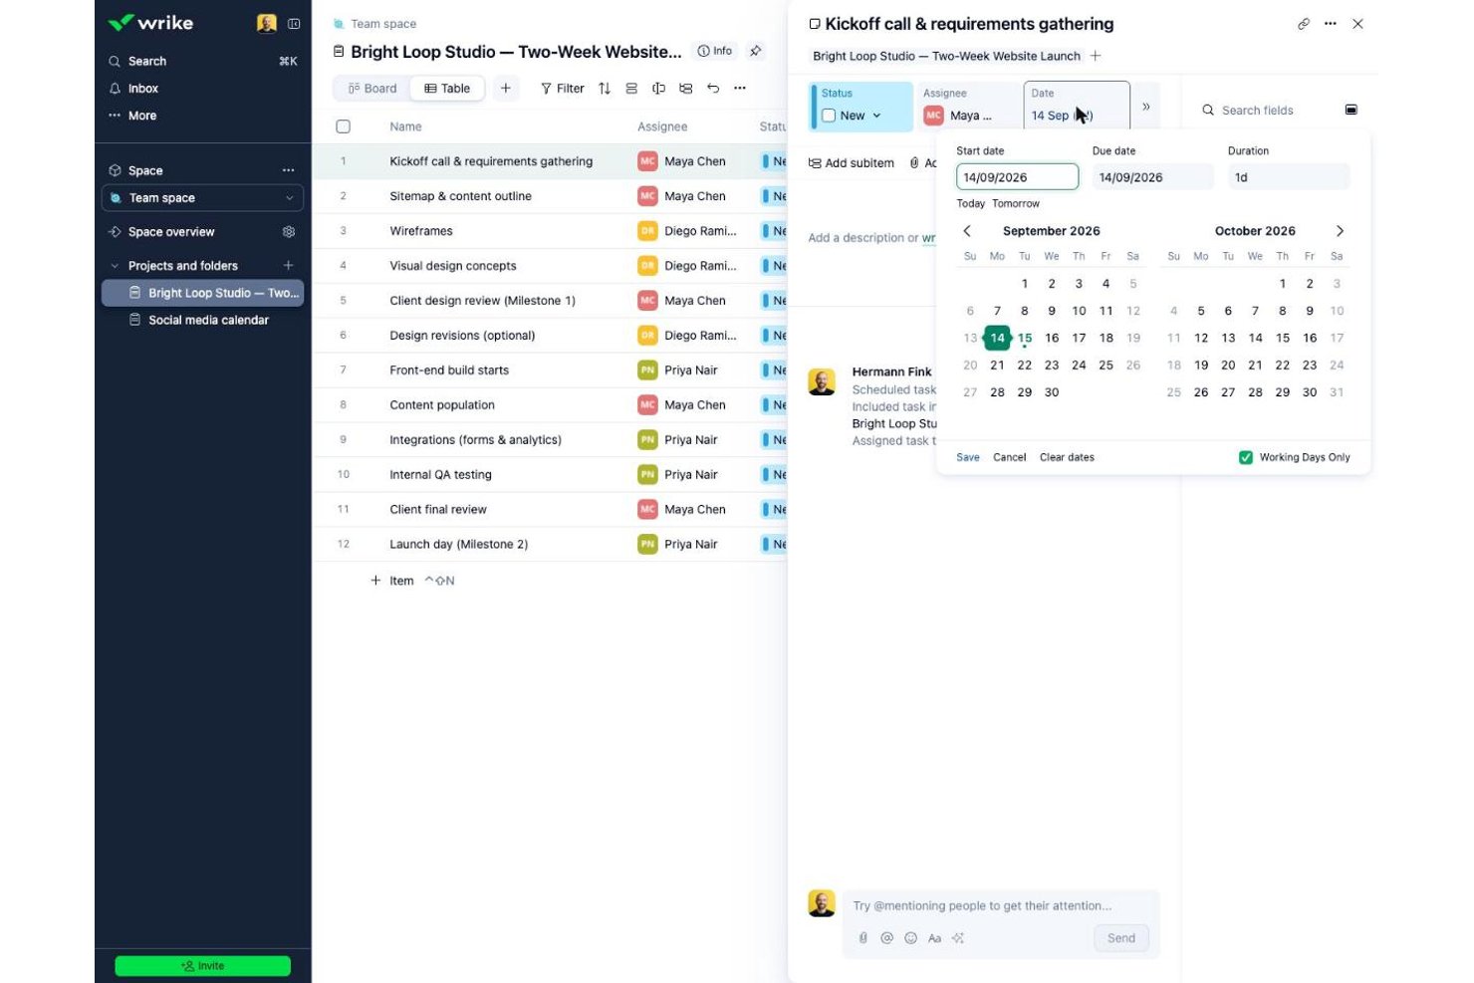Insert a mention with the @ icon

coord(886,938)
